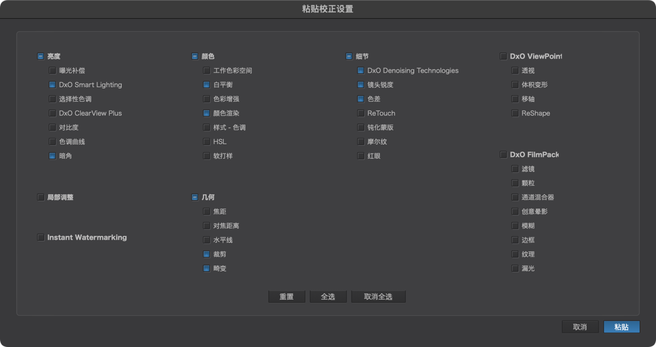Check the 体积变形 option
This screenshot has height=347, width=656.
515,85
